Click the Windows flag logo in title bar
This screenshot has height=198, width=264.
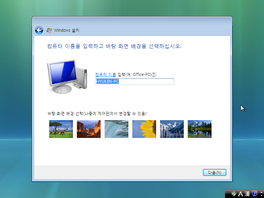(x=49, y=30)
